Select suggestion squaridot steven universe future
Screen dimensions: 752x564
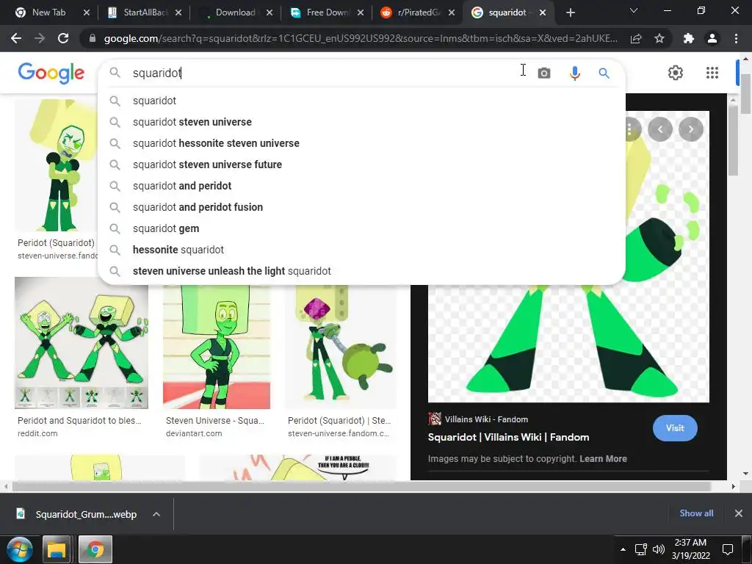(361, 164)
